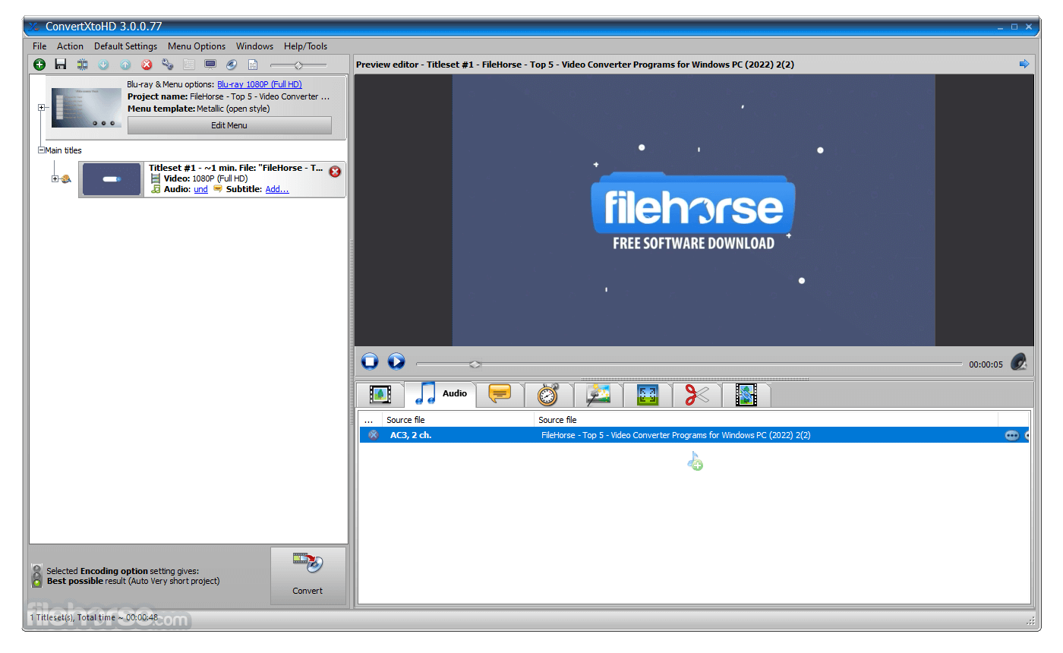
Task: Save the project with the floppy disk icon
Action: pyautogui.click(x=61, y=65)
